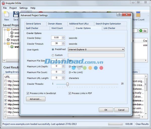Click the Crawler Threads slider handle
The height and width of the screenshot is (129, 151).
[x=67, y=84]
